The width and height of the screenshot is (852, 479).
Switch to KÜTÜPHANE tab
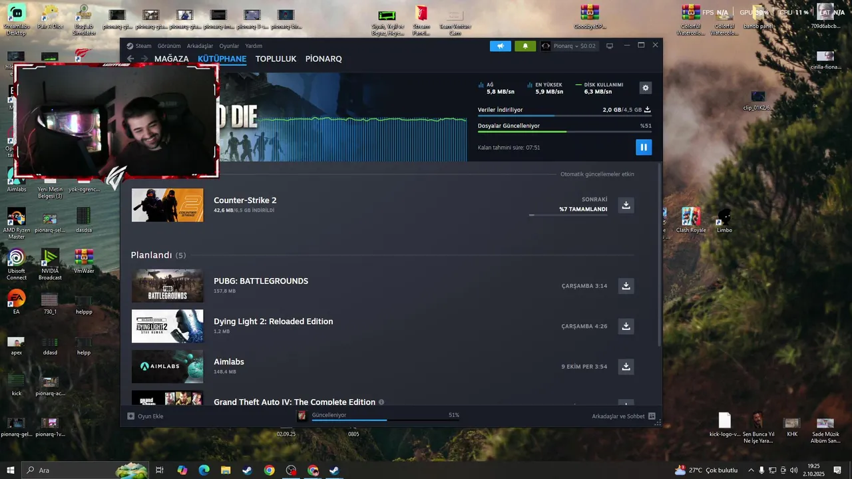pos(222,59)
